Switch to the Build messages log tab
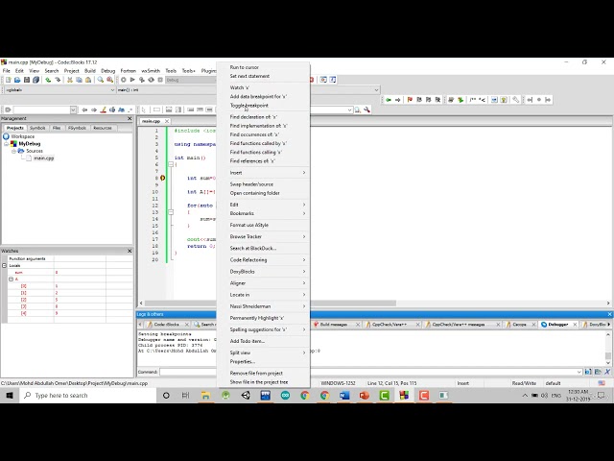This screenshot has width=614, height=461. 334,325
